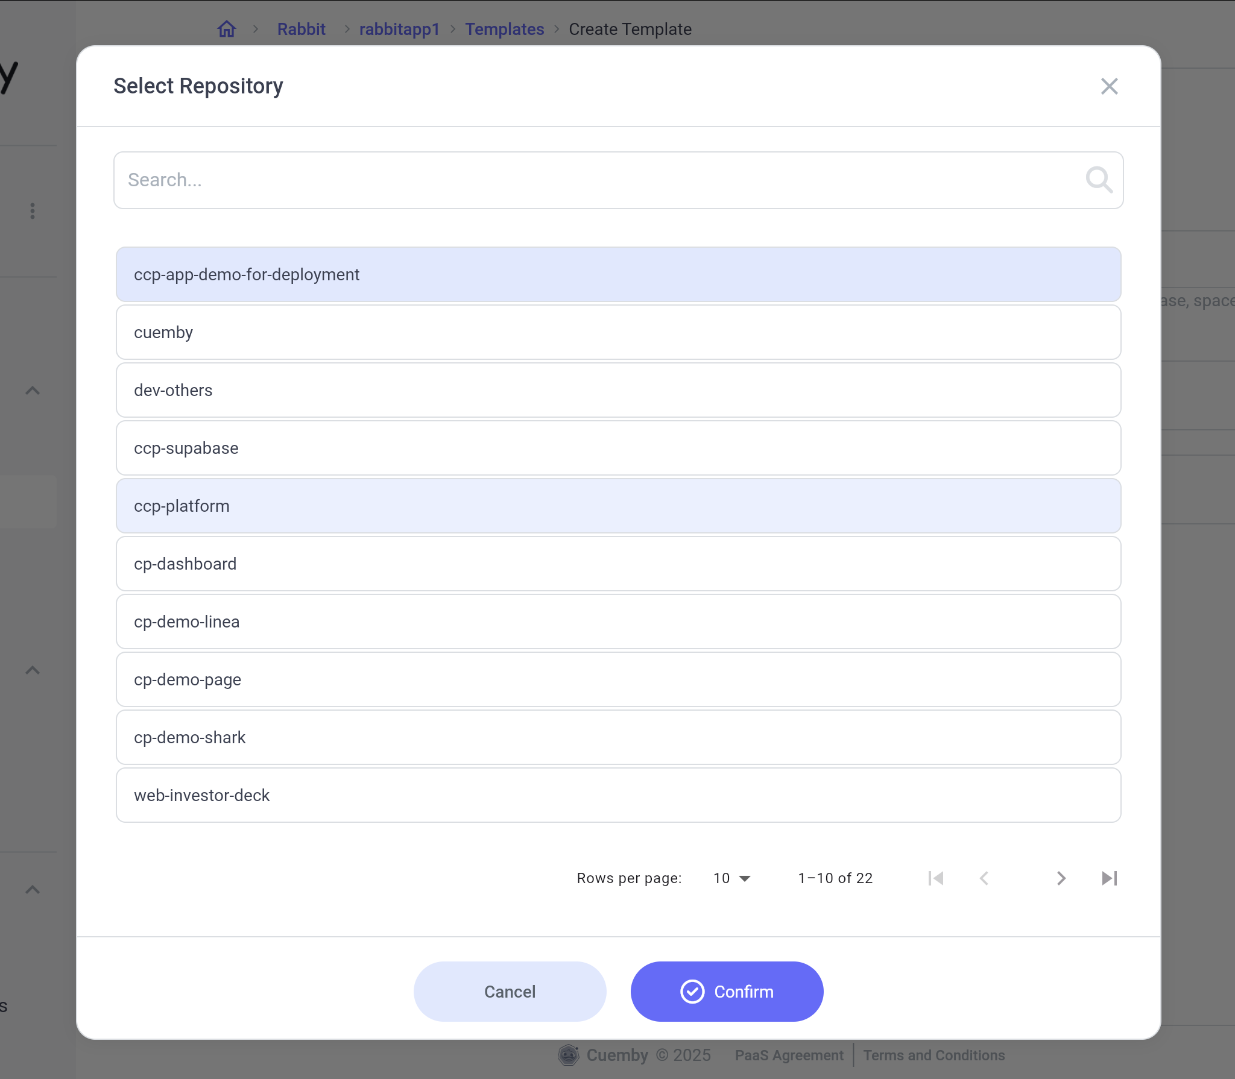Go to the next page of repositories

[x=1060, y=878]
